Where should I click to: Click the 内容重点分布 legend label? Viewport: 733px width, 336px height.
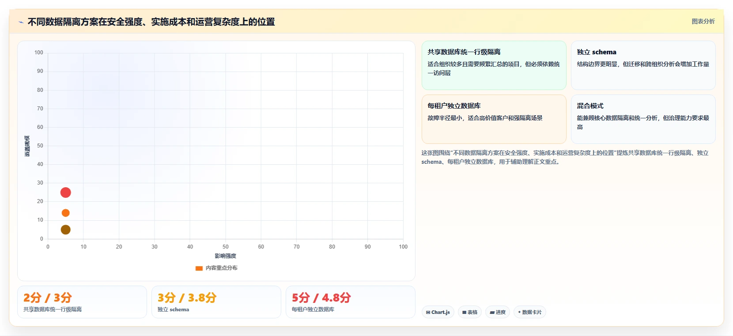click(x=222, y=268)
